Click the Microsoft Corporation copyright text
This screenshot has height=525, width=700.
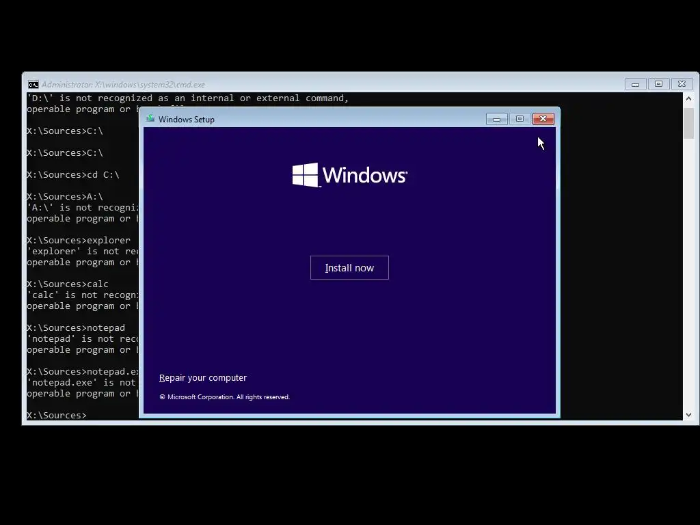[224, 397]
